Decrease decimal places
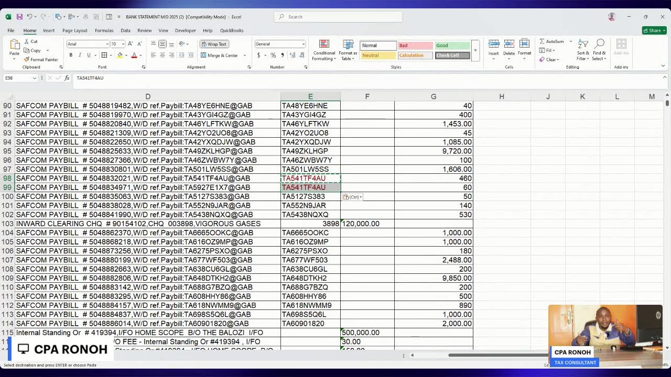Viewport: 671px width, 377px height. pyautogui.click(x=301, y=55)
